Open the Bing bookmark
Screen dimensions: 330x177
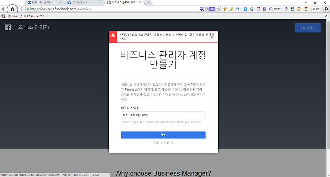[12, 16]
